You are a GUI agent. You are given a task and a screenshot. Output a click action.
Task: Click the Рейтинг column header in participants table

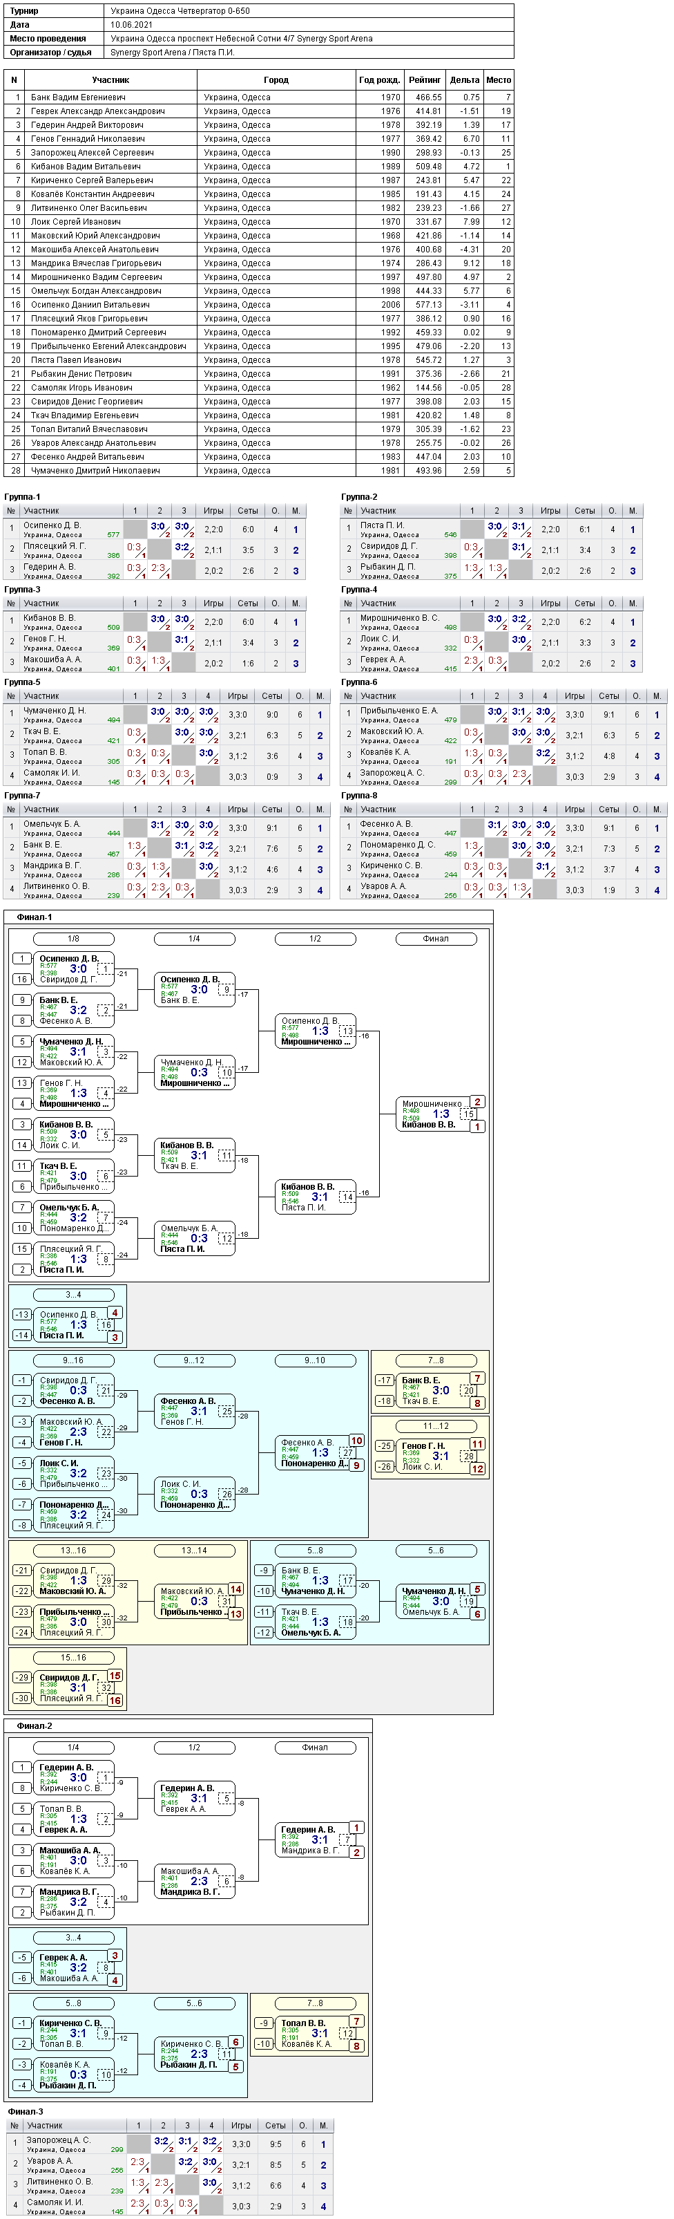425,80
